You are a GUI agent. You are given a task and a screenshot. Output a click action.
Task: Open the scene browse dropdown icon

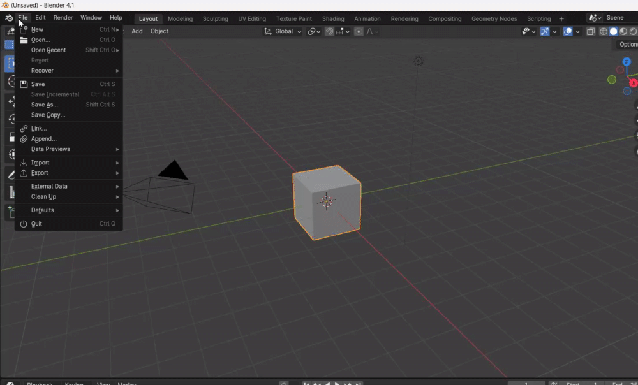[x=595, y=18]
